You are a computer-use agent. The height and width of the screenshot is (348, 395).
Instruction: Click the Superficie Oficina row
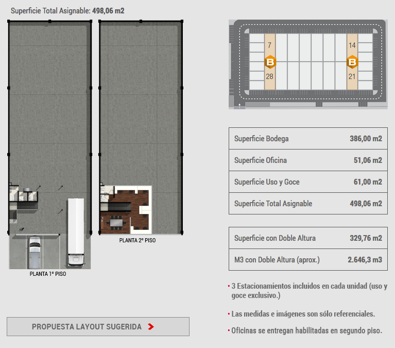tap(308, 160)
